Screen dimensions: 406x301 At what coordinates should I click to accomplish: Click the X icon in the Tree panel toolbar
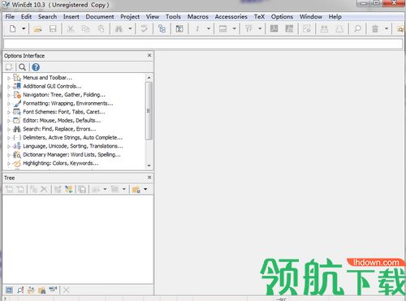[x=44, y=189]
